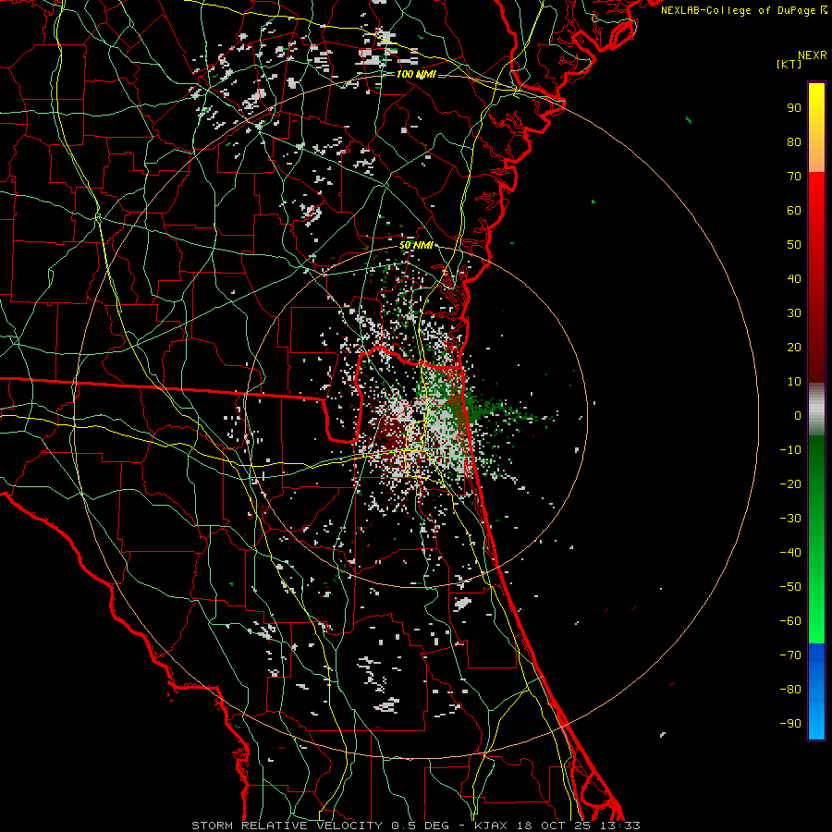Select the 20 value on the velocity scale
This screenshot has height=832, width=832.
click(794, 347)
